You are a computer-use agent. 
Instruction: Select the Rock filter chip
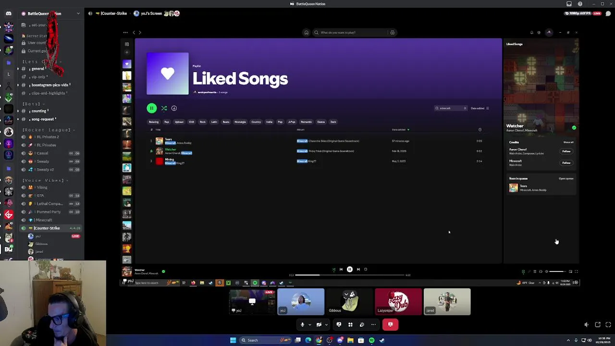[202, 122]
